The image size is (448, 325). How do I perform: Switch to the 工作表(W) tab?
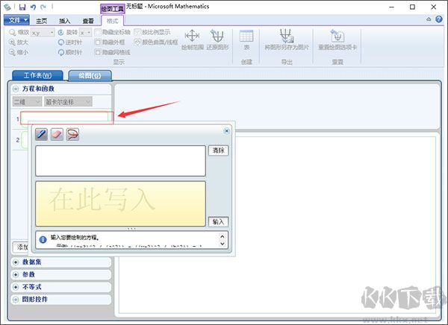[x=38, y=75]
